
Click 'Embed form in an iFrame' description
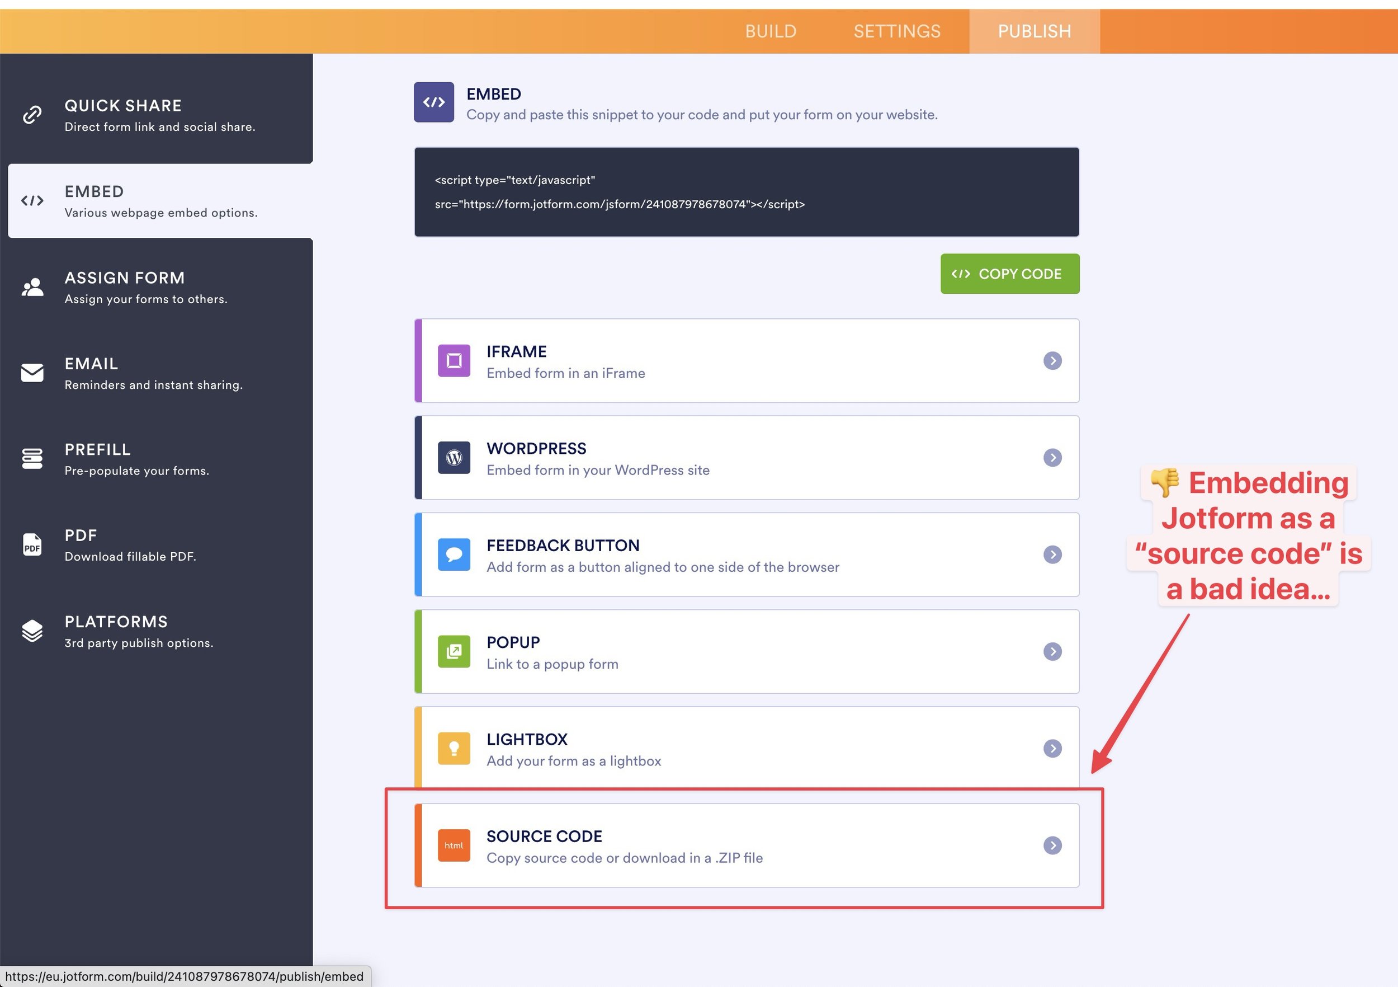[566, 373]
